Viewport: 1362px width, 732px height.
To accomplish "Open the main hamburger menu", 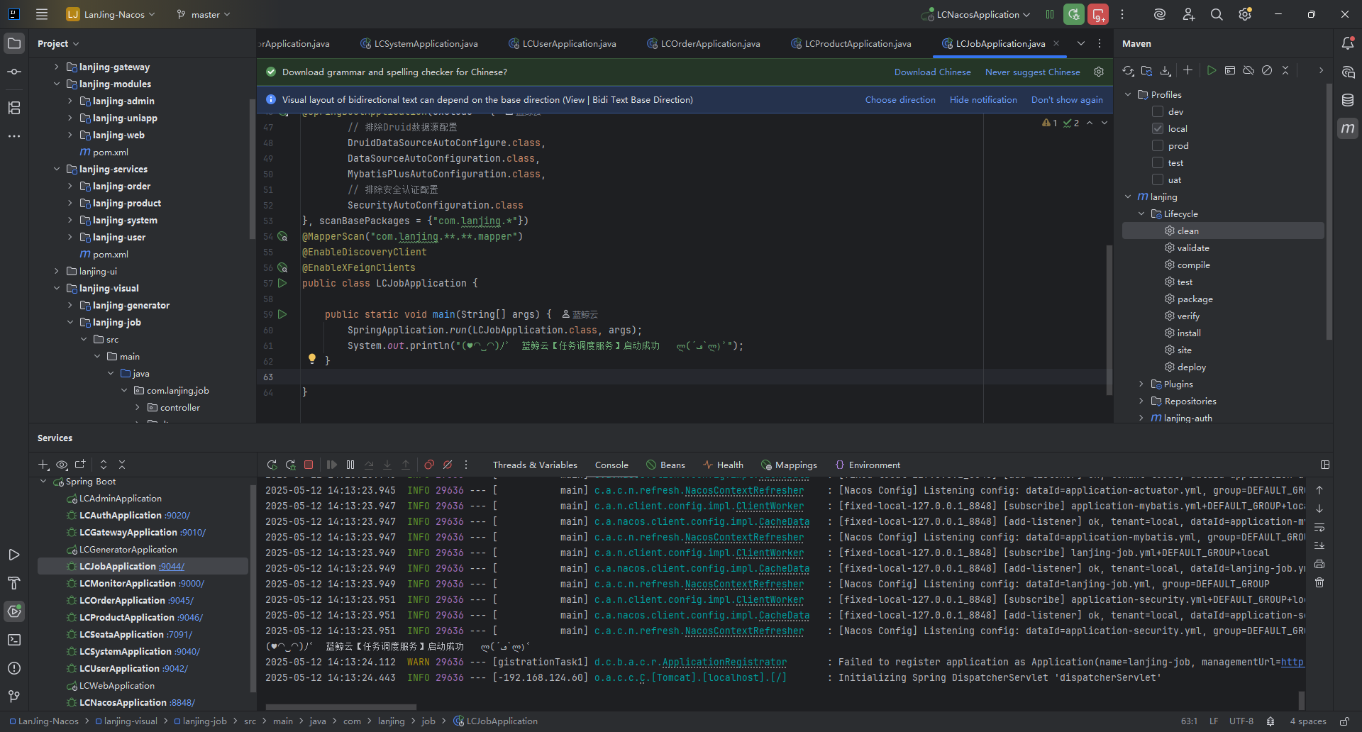I will (42, 14).
